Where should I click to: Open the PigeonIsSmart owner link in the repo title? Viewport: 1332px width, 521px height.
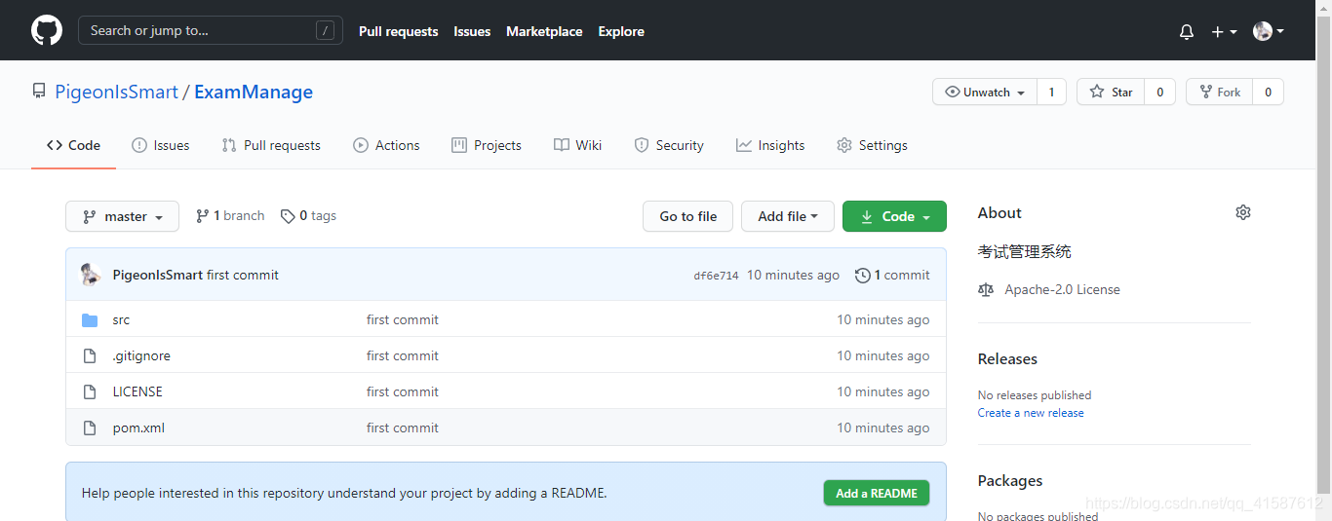pos(116,92)
